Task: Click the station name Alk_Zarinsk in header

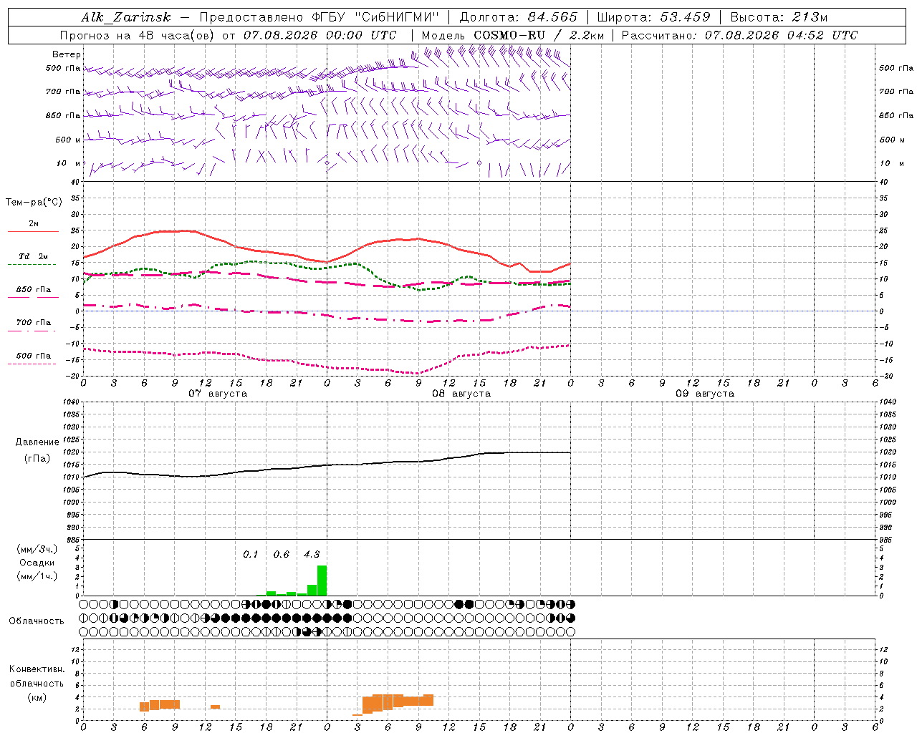Action: click(126, 17)
